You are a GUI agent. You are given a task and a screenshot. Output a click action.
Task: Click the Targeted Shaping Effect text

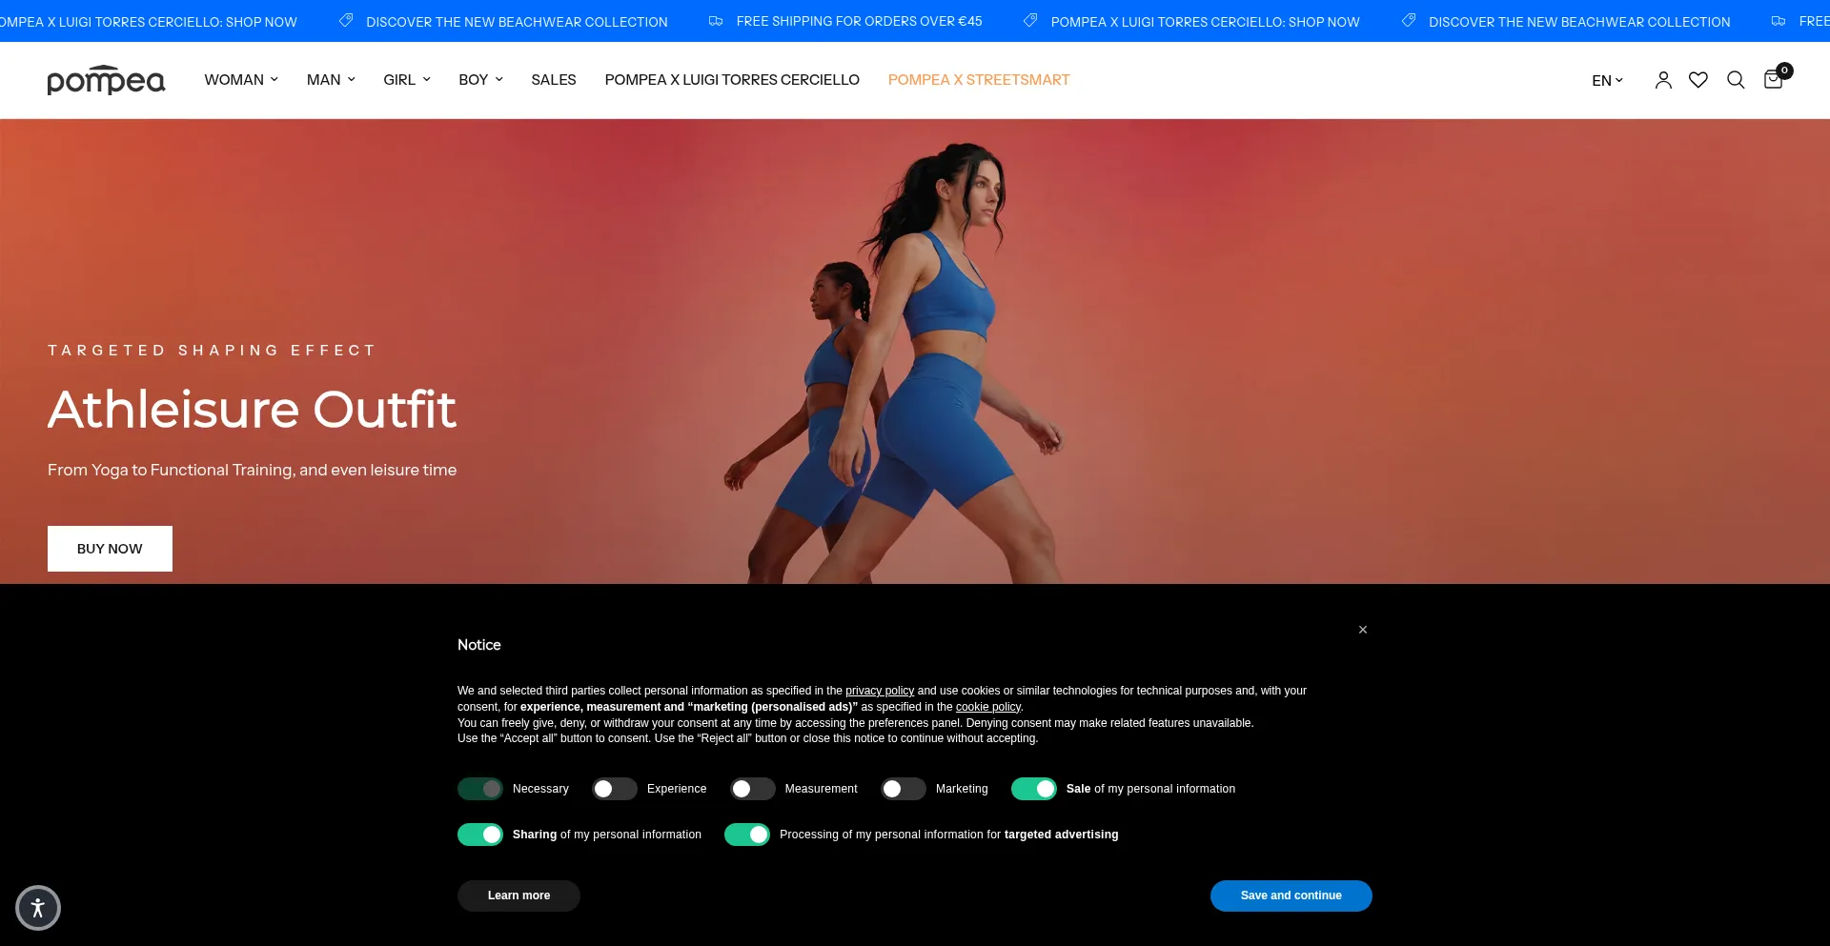tap(212, 351)
